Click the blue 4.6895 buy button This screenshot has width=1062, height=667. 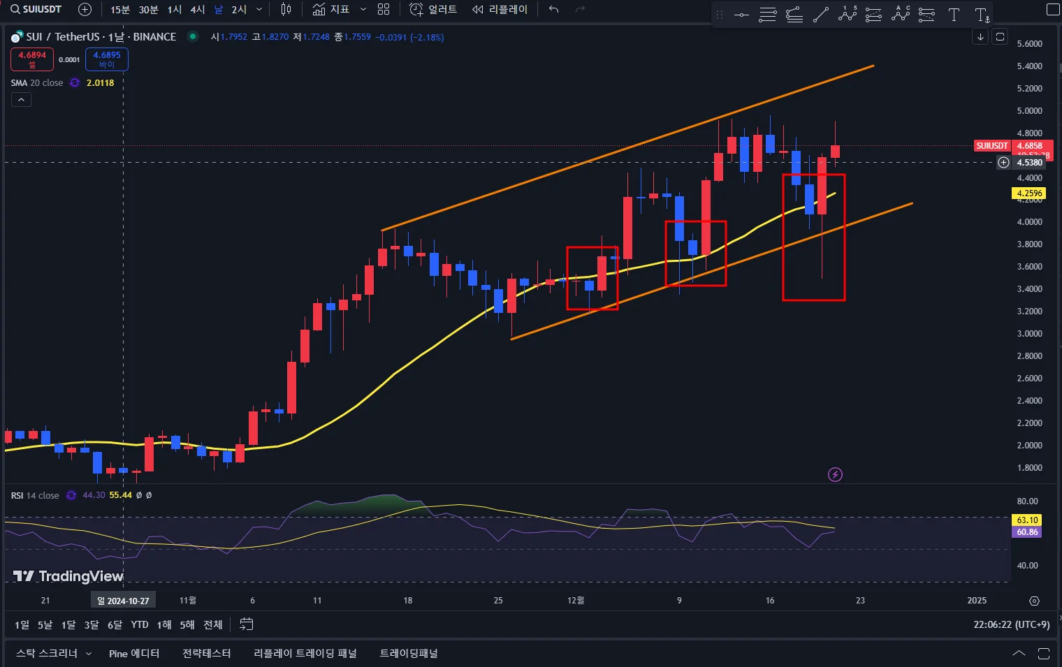[107, 59]
